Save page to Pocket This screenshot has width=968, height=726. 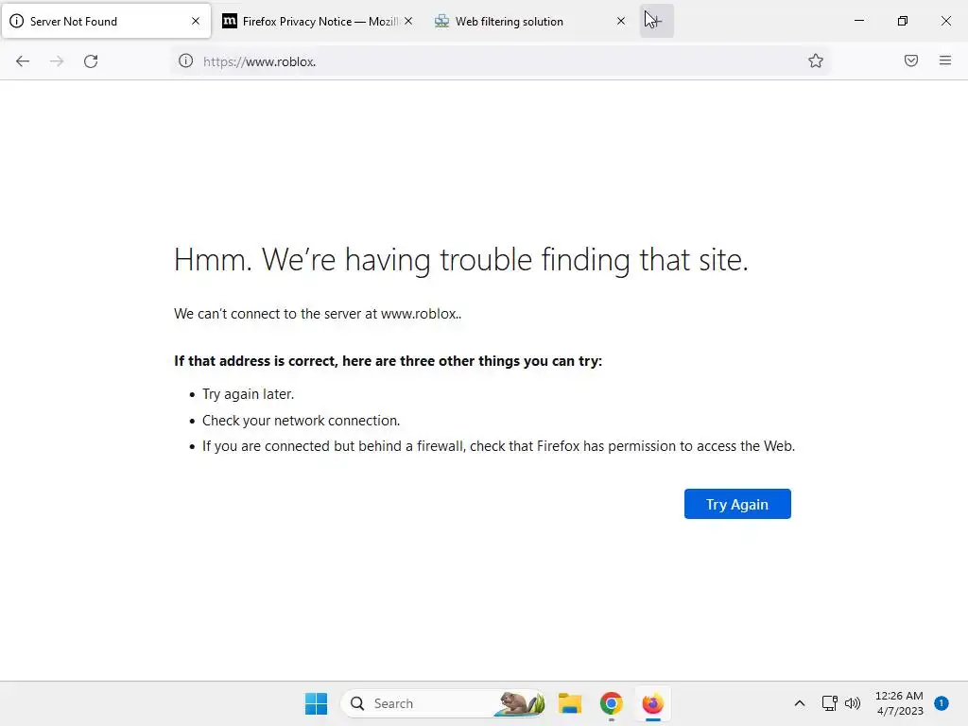click(x=911, y=60)
